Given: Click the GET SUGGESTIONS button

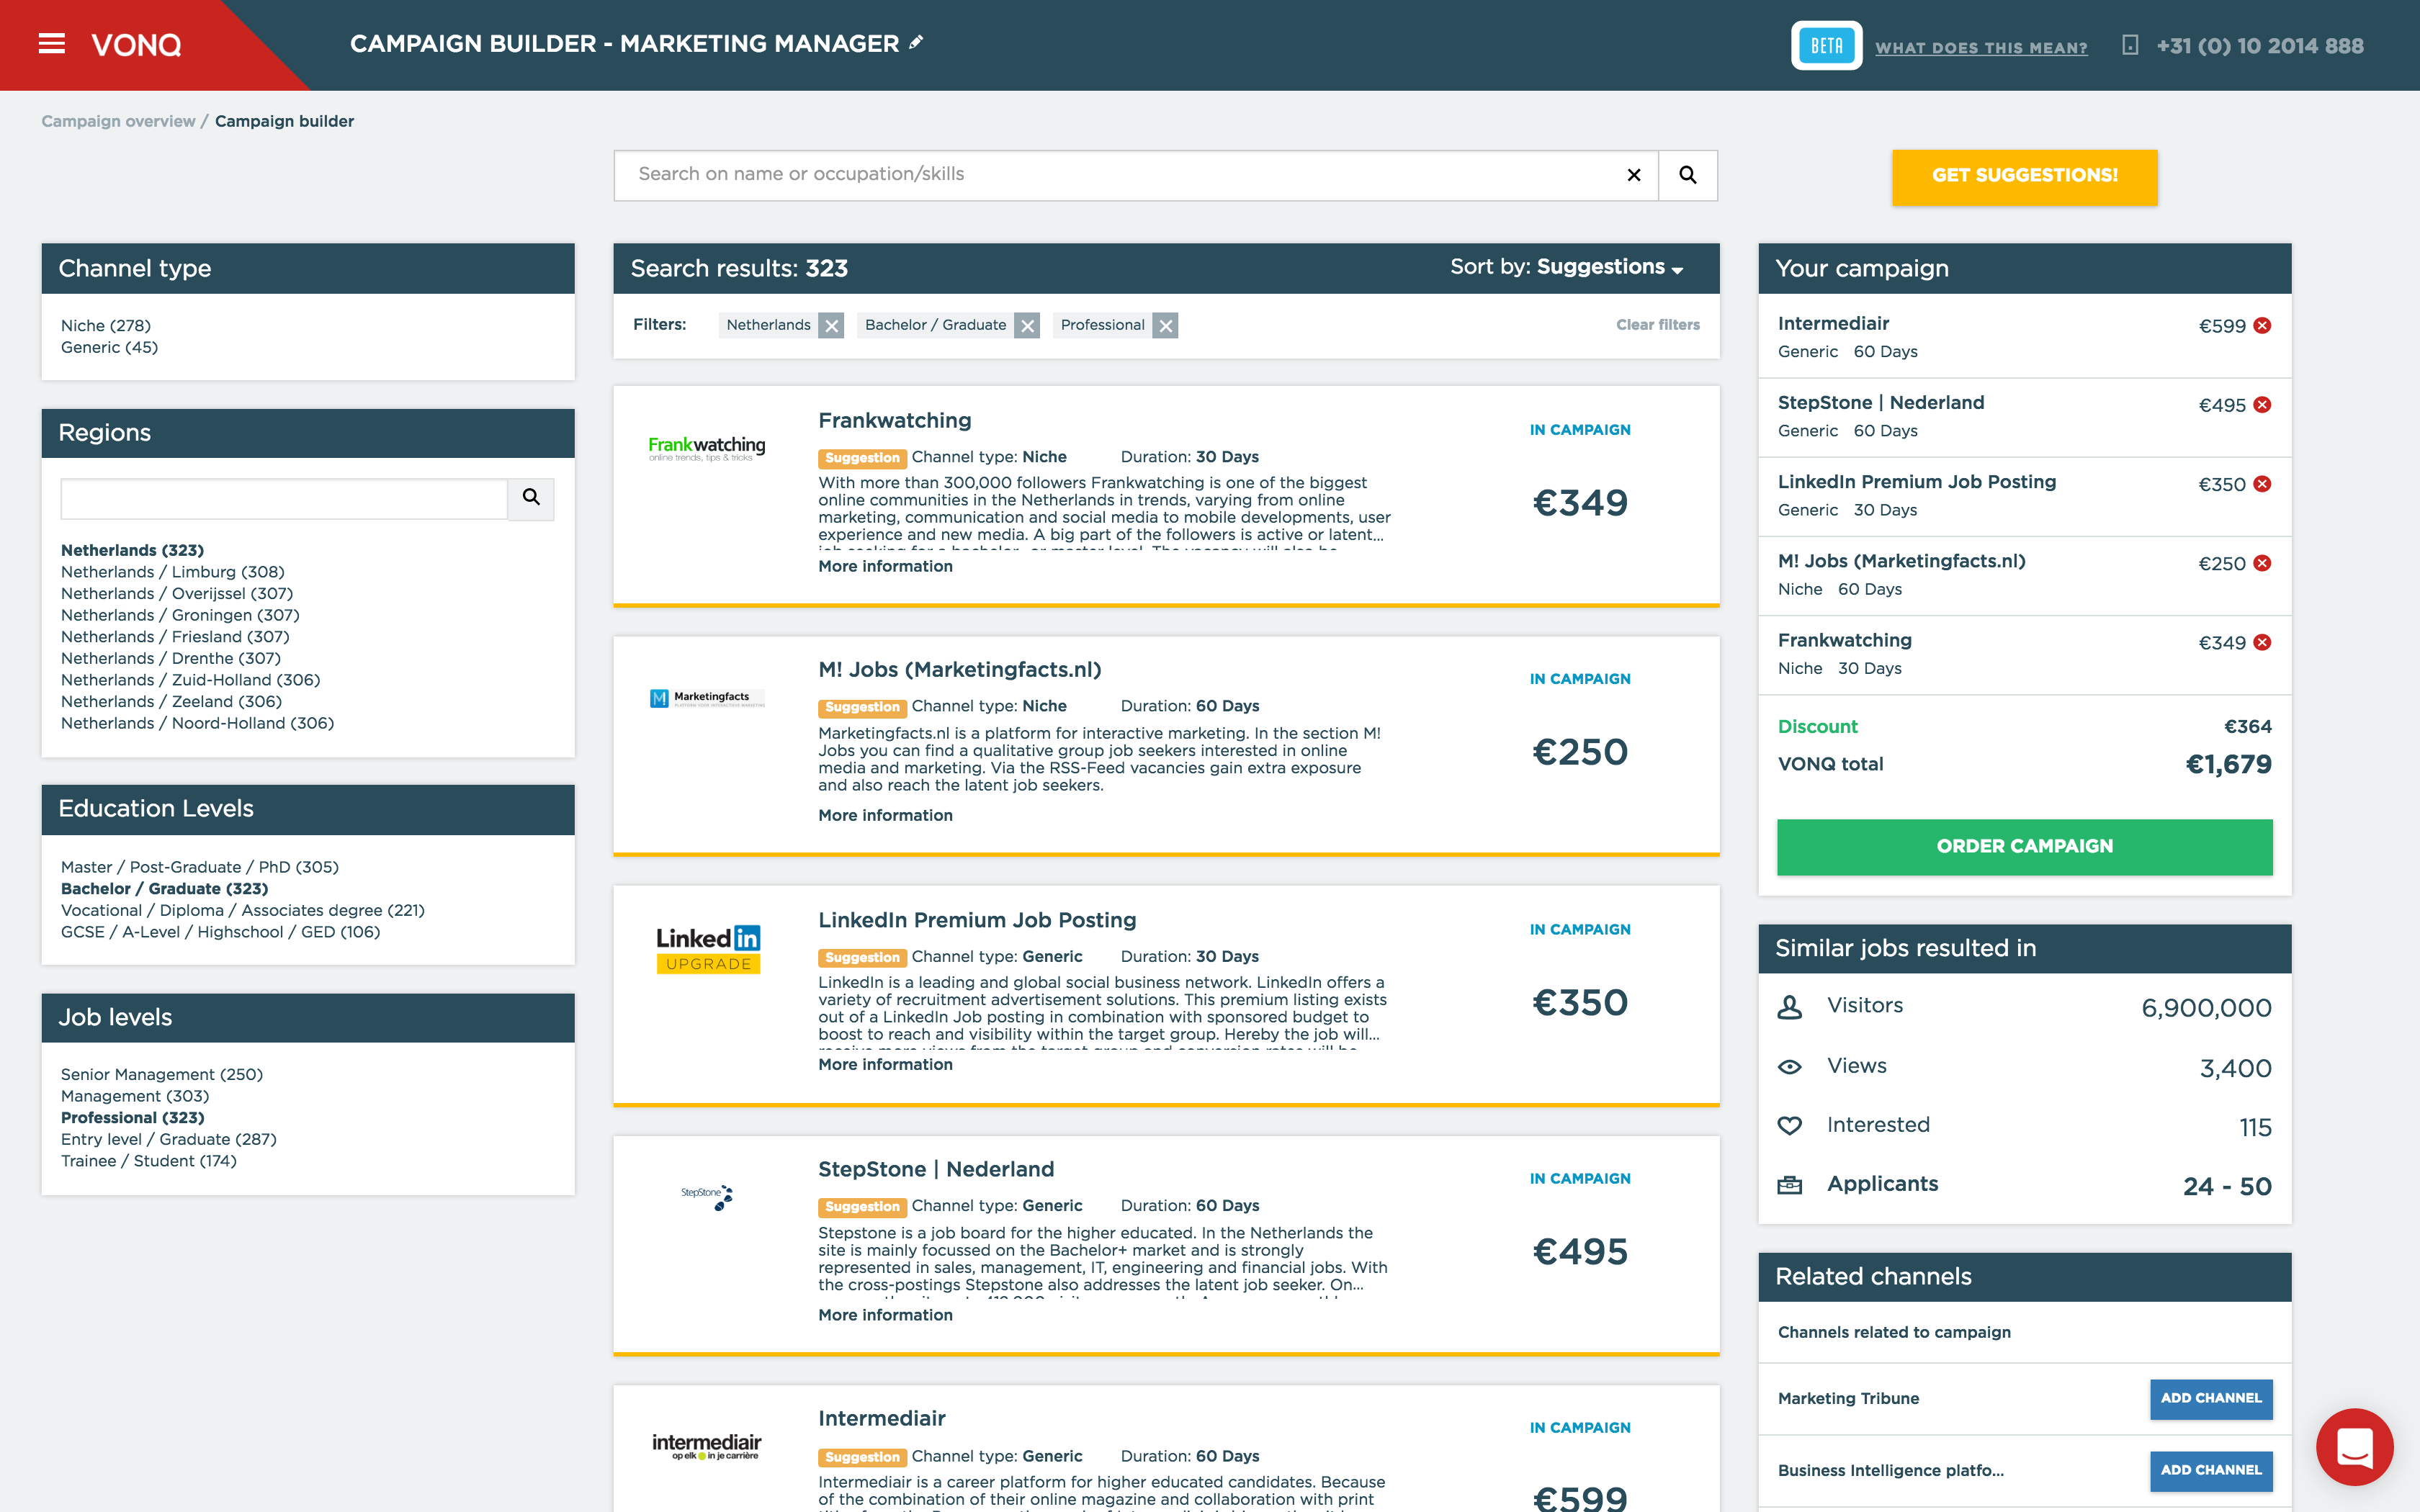Looking at the screenshot, I should coord(2024,176).
